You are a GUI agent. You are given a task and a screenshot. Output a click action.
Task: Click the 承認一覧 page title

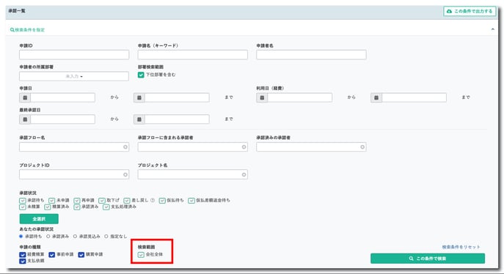pyautogui.click(x=17, y=11)
